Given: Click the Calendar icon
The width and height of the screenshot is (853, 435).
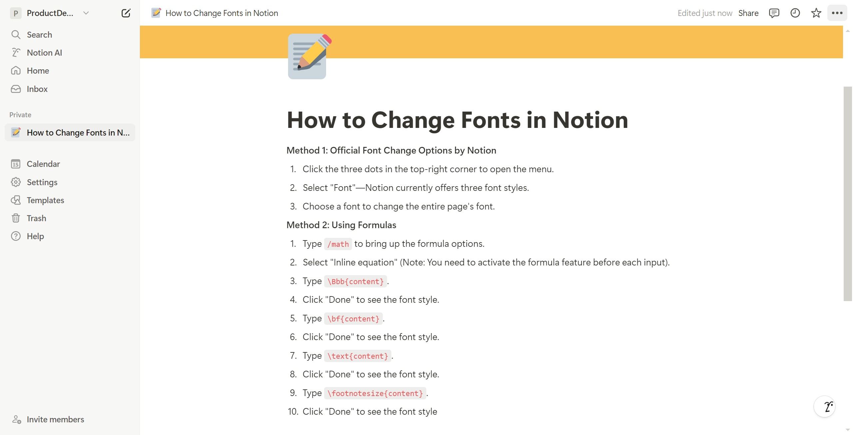Looking at the screenshot, I should (16, 164).
